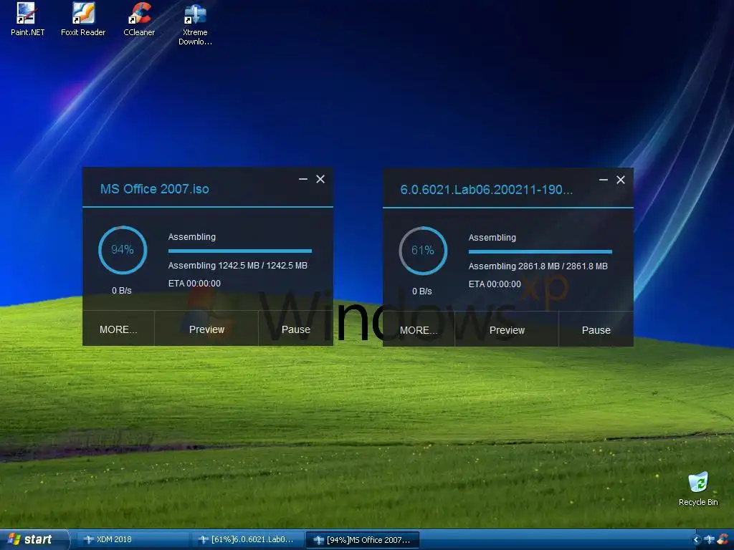734x550 pixels.
Task: Click MORE... in MS Office 2007.iso window
Action: (118, 329)
